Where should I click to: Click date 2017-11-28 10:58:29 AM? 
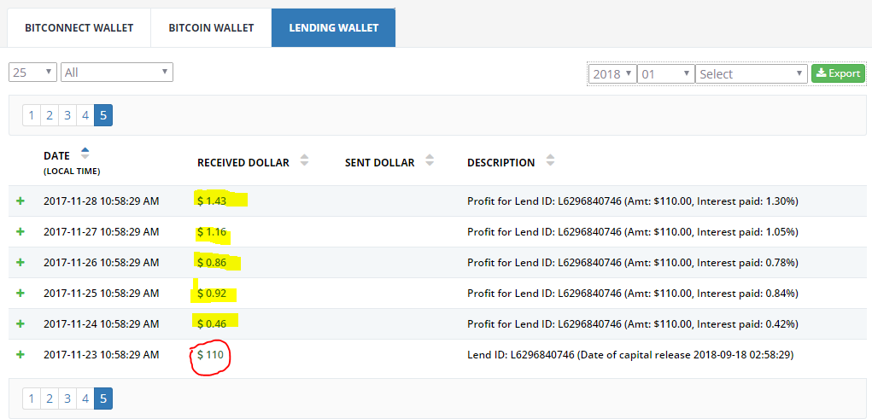click(x=102, y=201)
